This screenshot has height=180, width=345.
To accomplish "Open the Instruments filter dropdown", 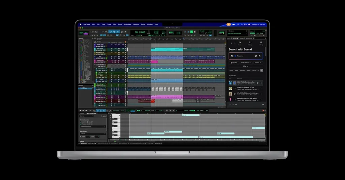I will (246, 63).
